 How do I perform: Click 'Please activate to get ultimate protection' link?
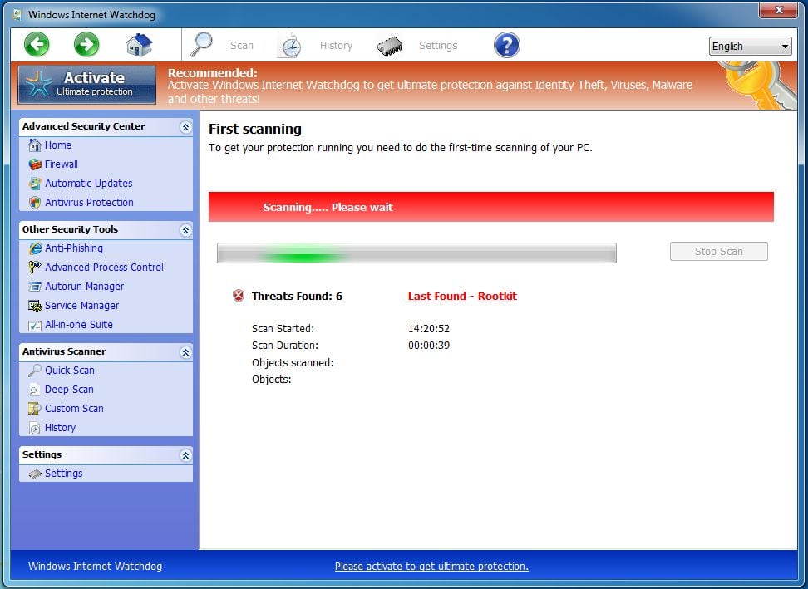pos(431,567)
